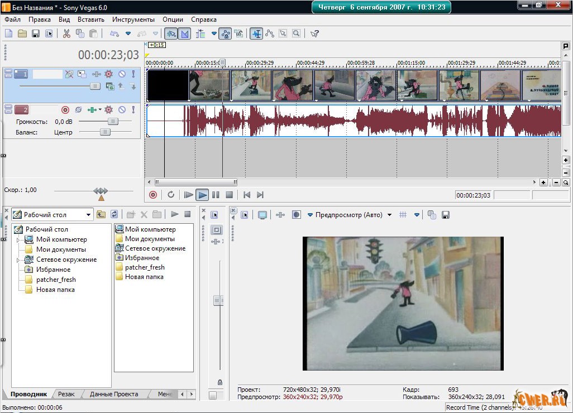Image resolution: width=573 pixels, height=413 pixels.
Task: Open the Рабочий стол folder dropdown
Action: 89,214
